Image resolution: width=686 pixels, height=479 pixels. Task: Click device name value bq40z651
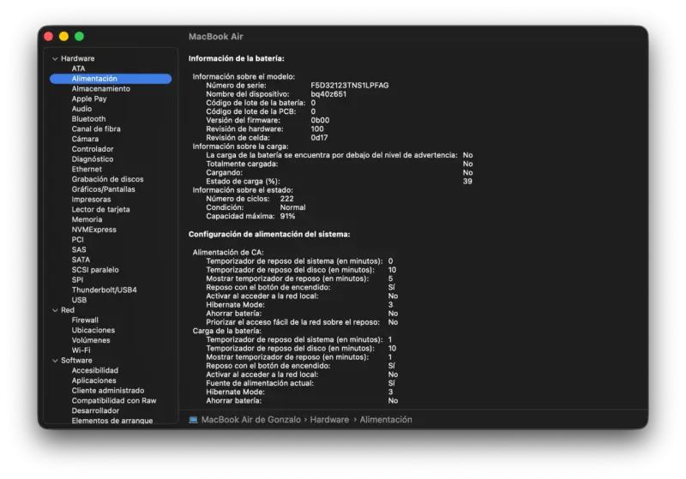[328, 94]
